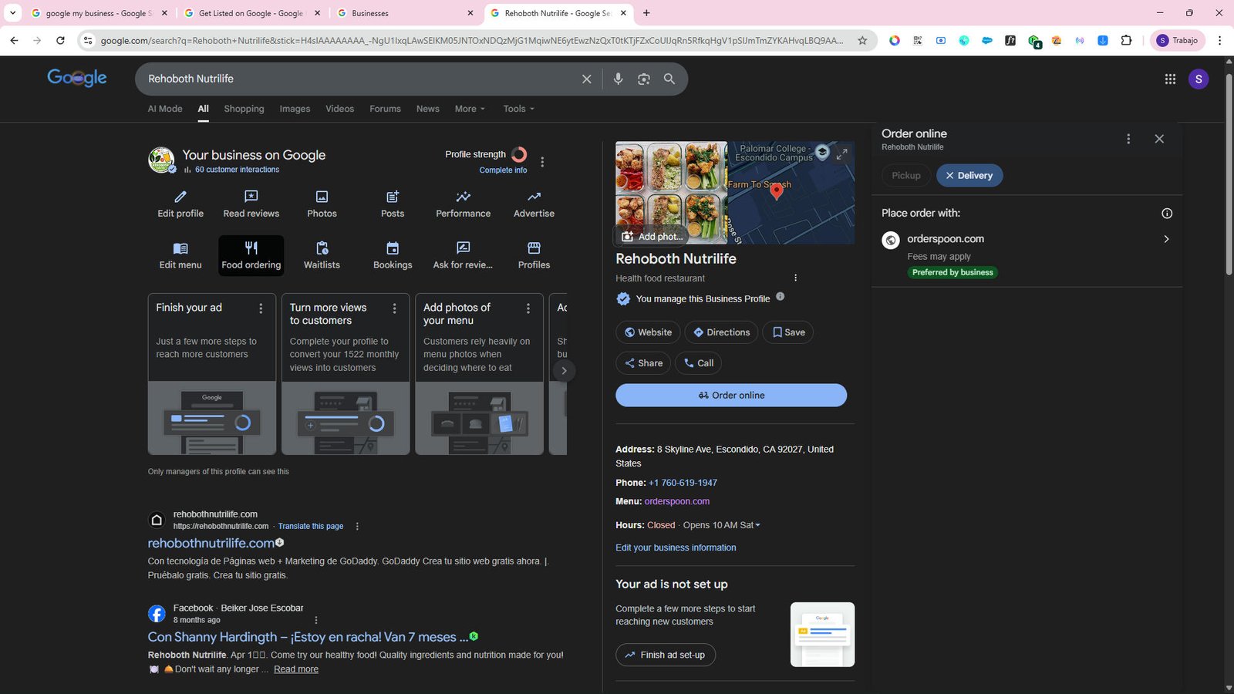
Task: Open the food photo thumbnail
Action: pyautogui.click(x=671, y=193)
